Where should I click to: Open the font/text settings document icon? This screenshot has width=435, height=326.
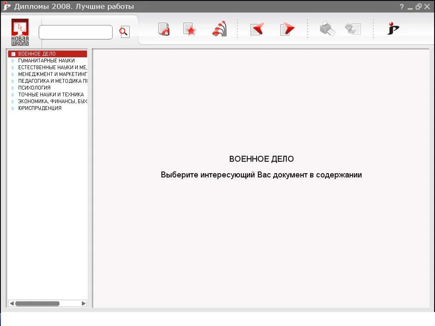click(164, 29)
